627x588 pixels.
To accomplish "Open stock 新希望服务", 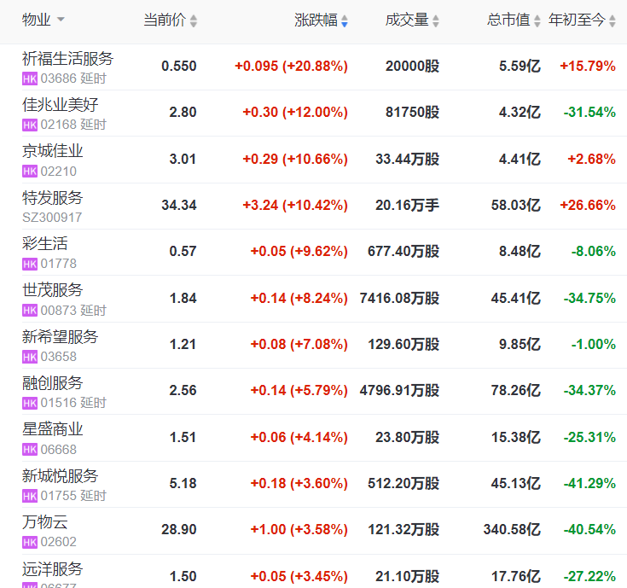I will click(60, 337).
